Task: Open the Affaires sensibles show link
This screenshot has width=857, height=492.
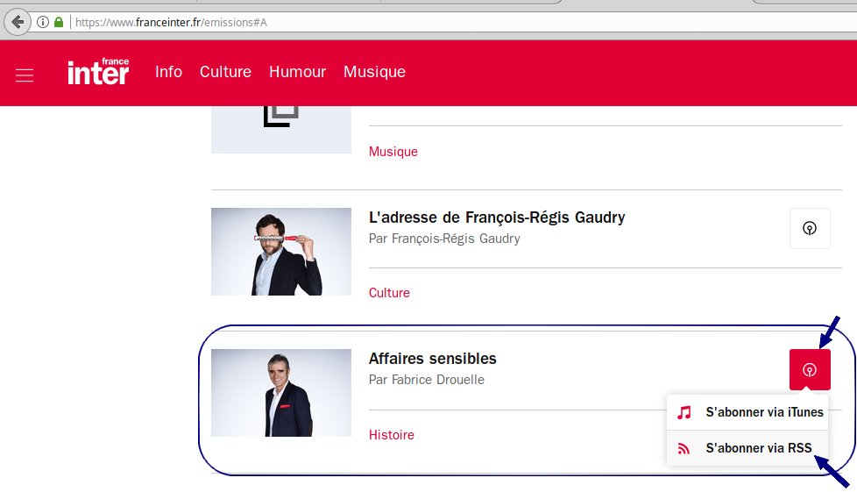Action: [x=433, y=359]
